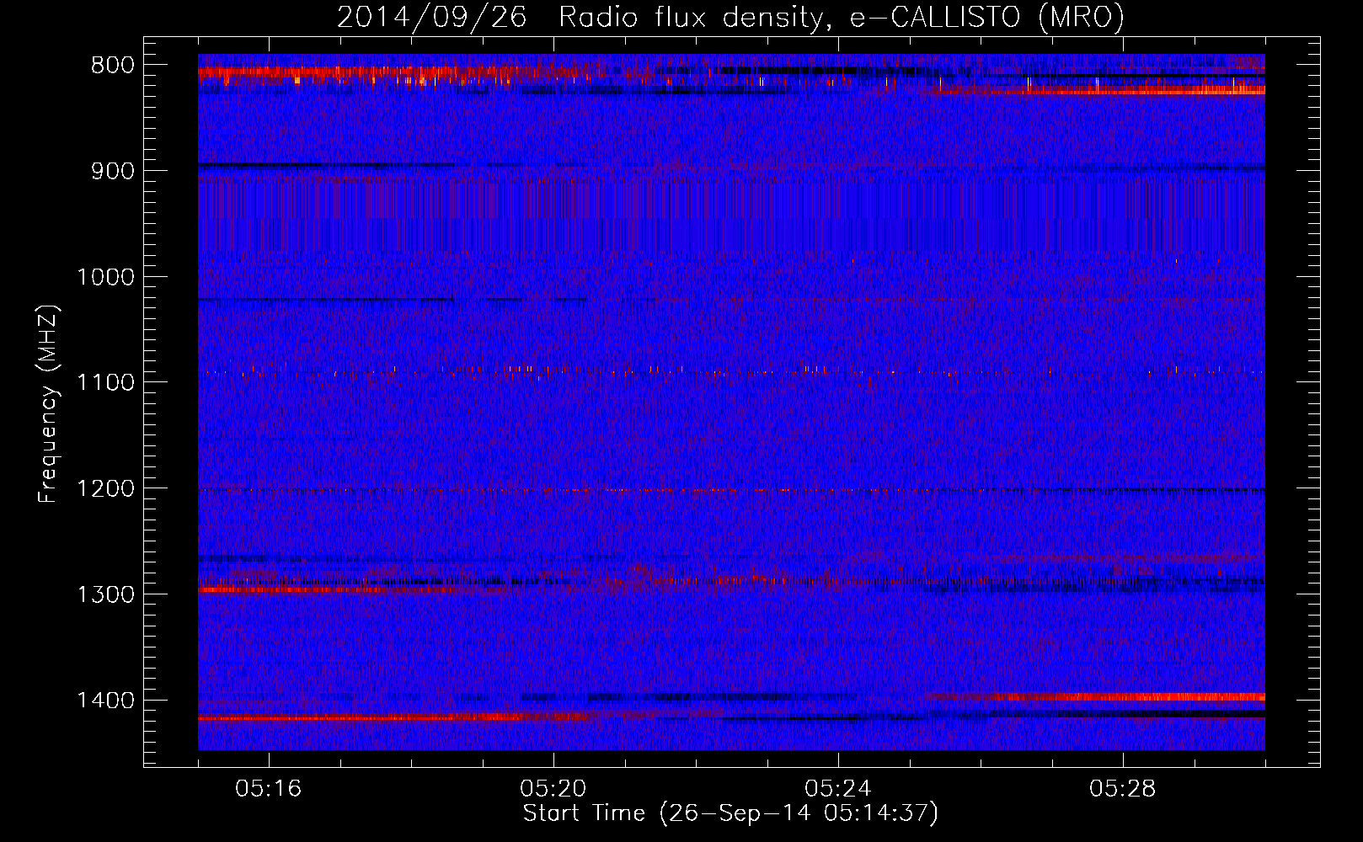Click the 'Frequency (MHZ)' axis title

(x=49, y=403)
